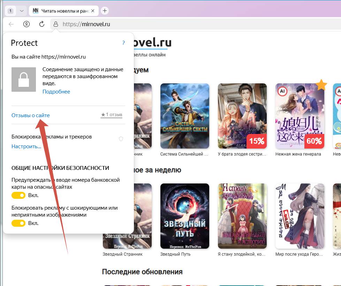Click the AI badge on Нежная жена cover
This screenshot has height=286, width=341.
(x=282, y=91)
